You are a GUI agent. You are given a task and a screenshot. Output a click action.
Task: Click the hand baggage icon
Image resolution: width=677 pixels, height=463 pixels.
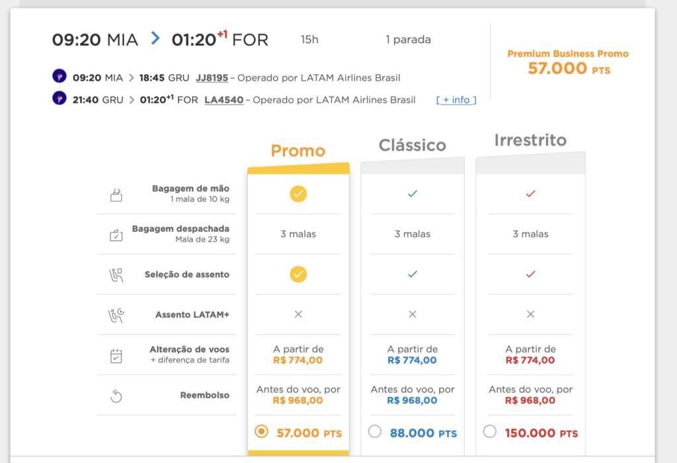pyautogui.click(x=116, y=195)
